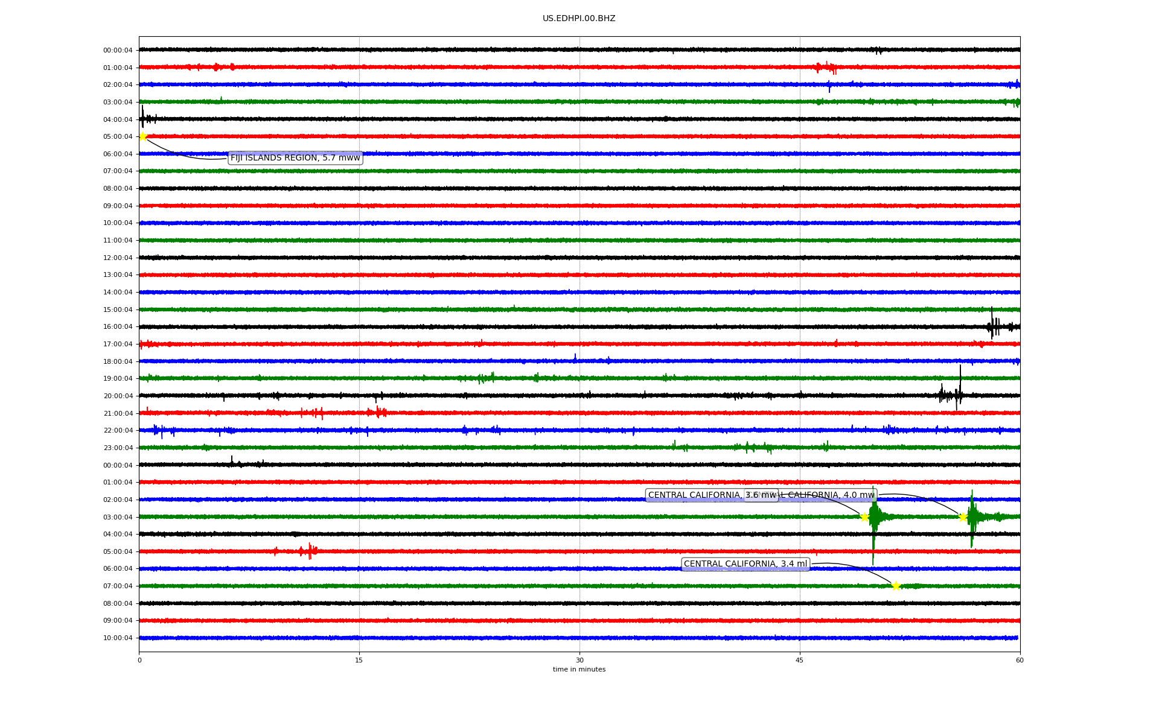Click the 13:00:04 row label
1159x724 pixels.
pyautogui.click(x=118, y=275)
